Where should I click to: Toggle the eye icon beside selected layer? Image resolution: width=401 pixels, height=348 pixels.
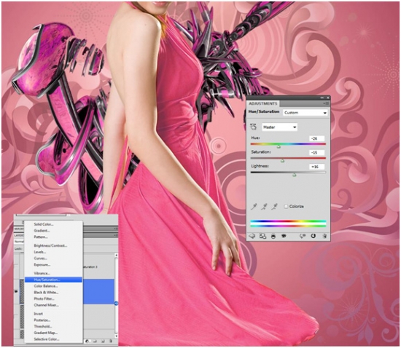17,291
